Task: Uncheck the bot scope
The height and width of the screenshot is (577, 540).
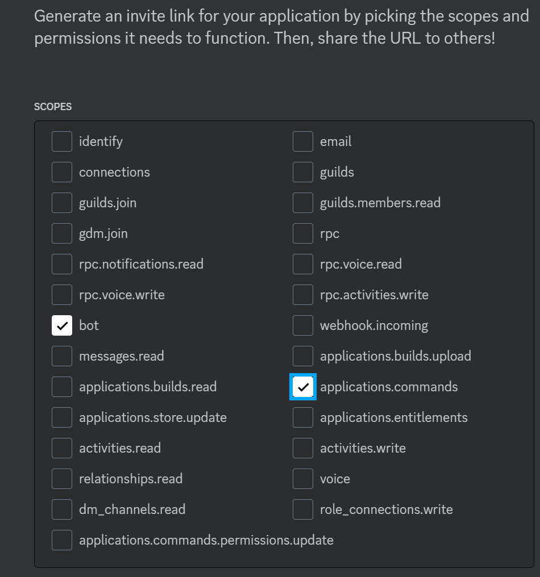Action: coord(61,325)
